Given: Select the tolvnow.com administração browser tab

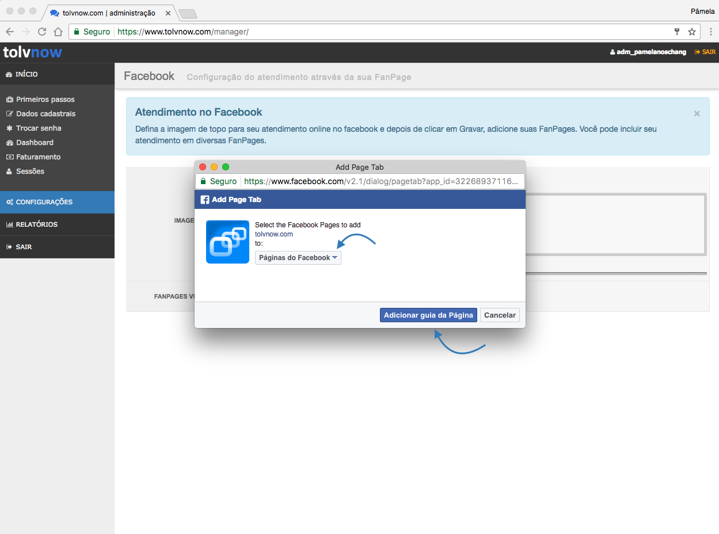Looking at the screenshot, I should tap(109, 13).
